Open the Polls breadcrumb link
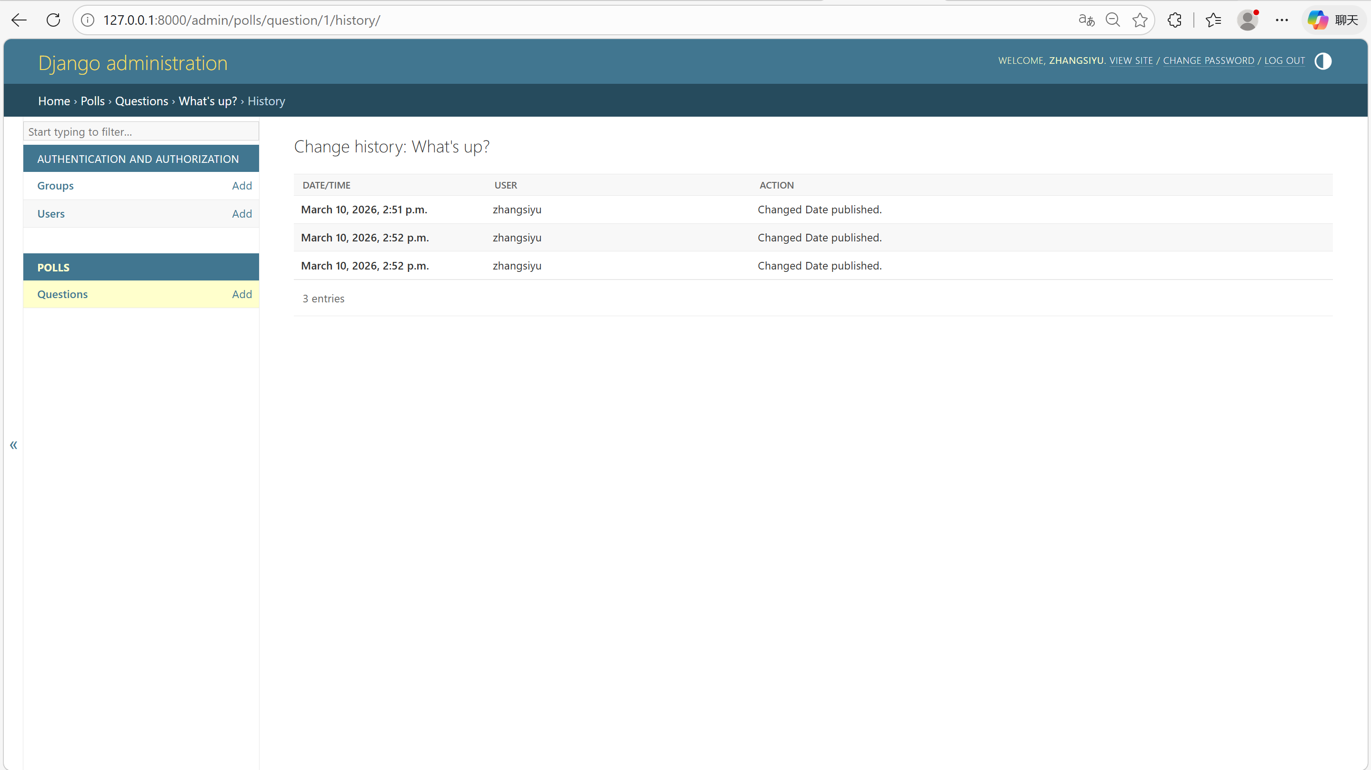Image resolution: width=1371 pixels, height=770 pixels. (92, 101)
